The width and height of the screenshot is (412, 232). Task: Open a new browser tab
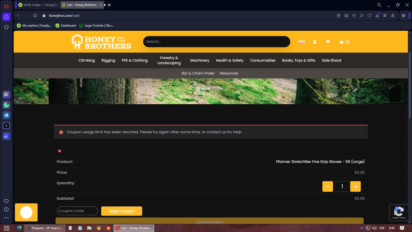pos(109,5)
